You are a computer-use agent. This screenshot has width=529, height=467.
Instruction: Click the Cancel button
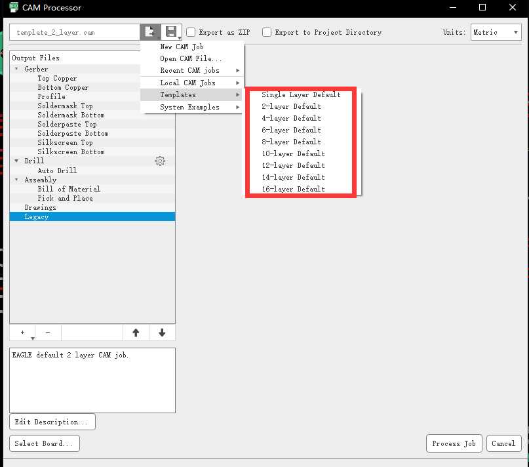point(503,443)
